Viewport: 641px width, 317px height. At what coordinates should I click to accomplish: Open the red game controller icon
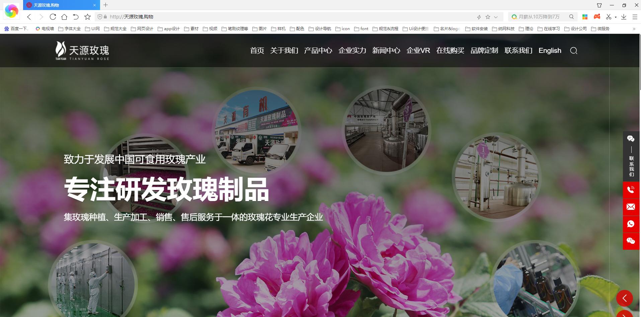597,16
